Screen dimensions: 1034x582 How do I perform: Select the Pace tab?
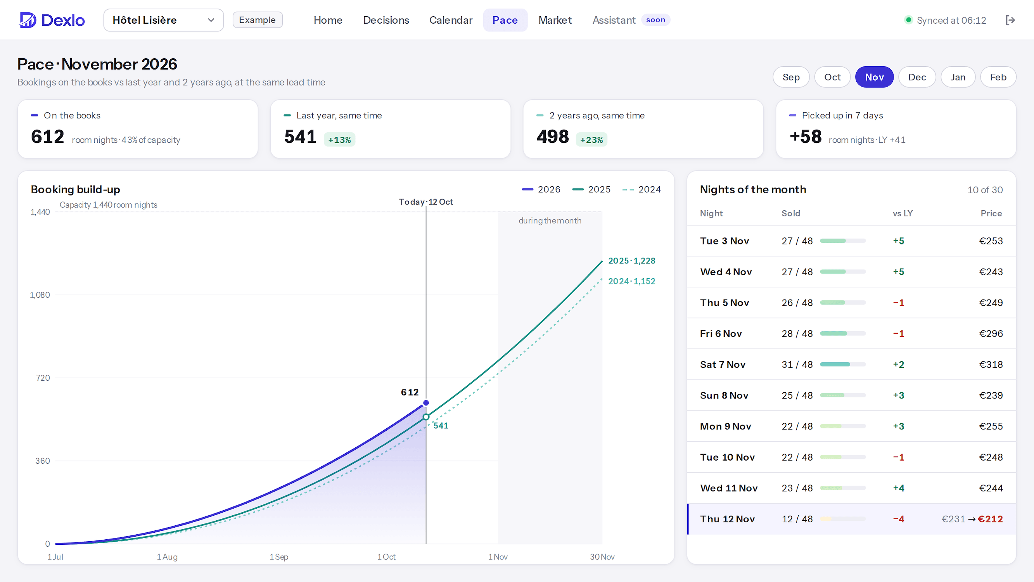point(505,20)
